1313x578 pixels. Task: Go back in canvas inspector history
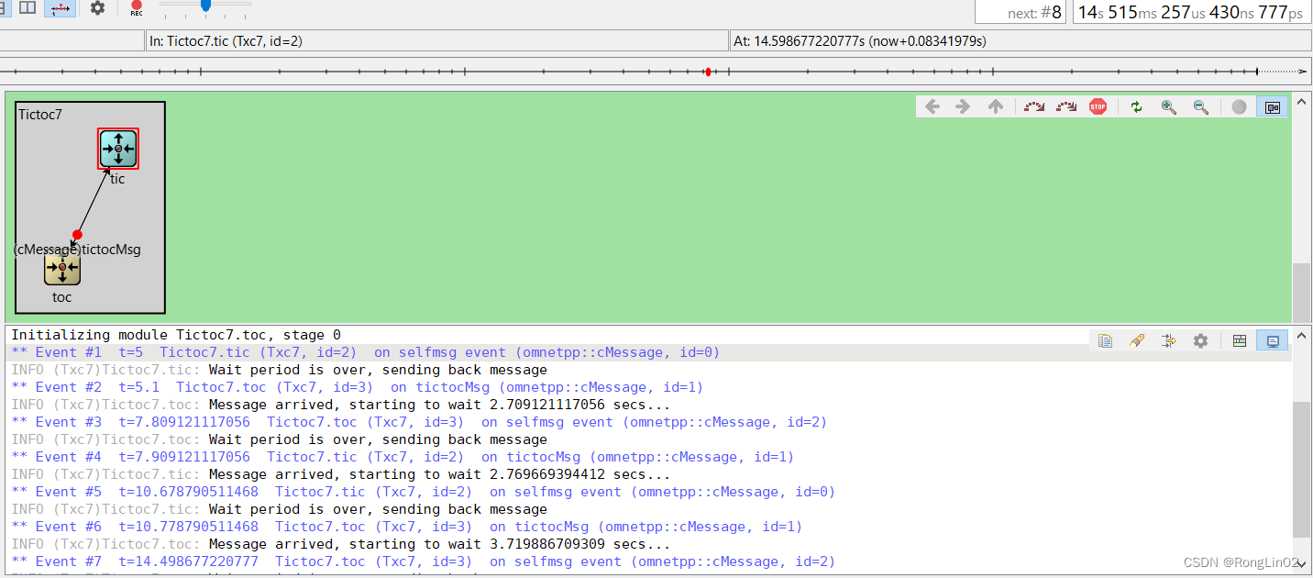932,106
